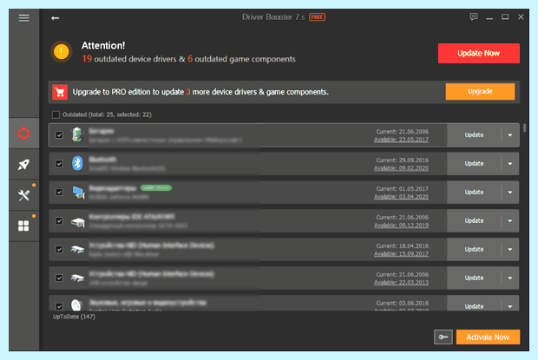The image size is (538, 360).
Task: Update the driver available 22.03.2013
Action: [x=474, y=278]
